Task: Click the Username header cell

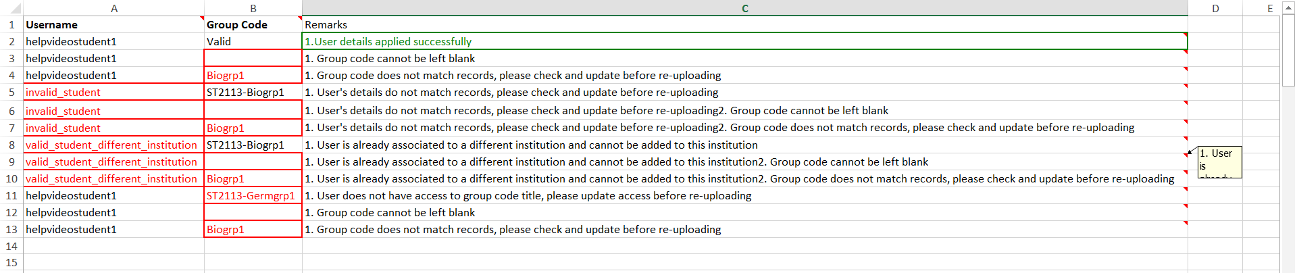Action: [114, 25]
